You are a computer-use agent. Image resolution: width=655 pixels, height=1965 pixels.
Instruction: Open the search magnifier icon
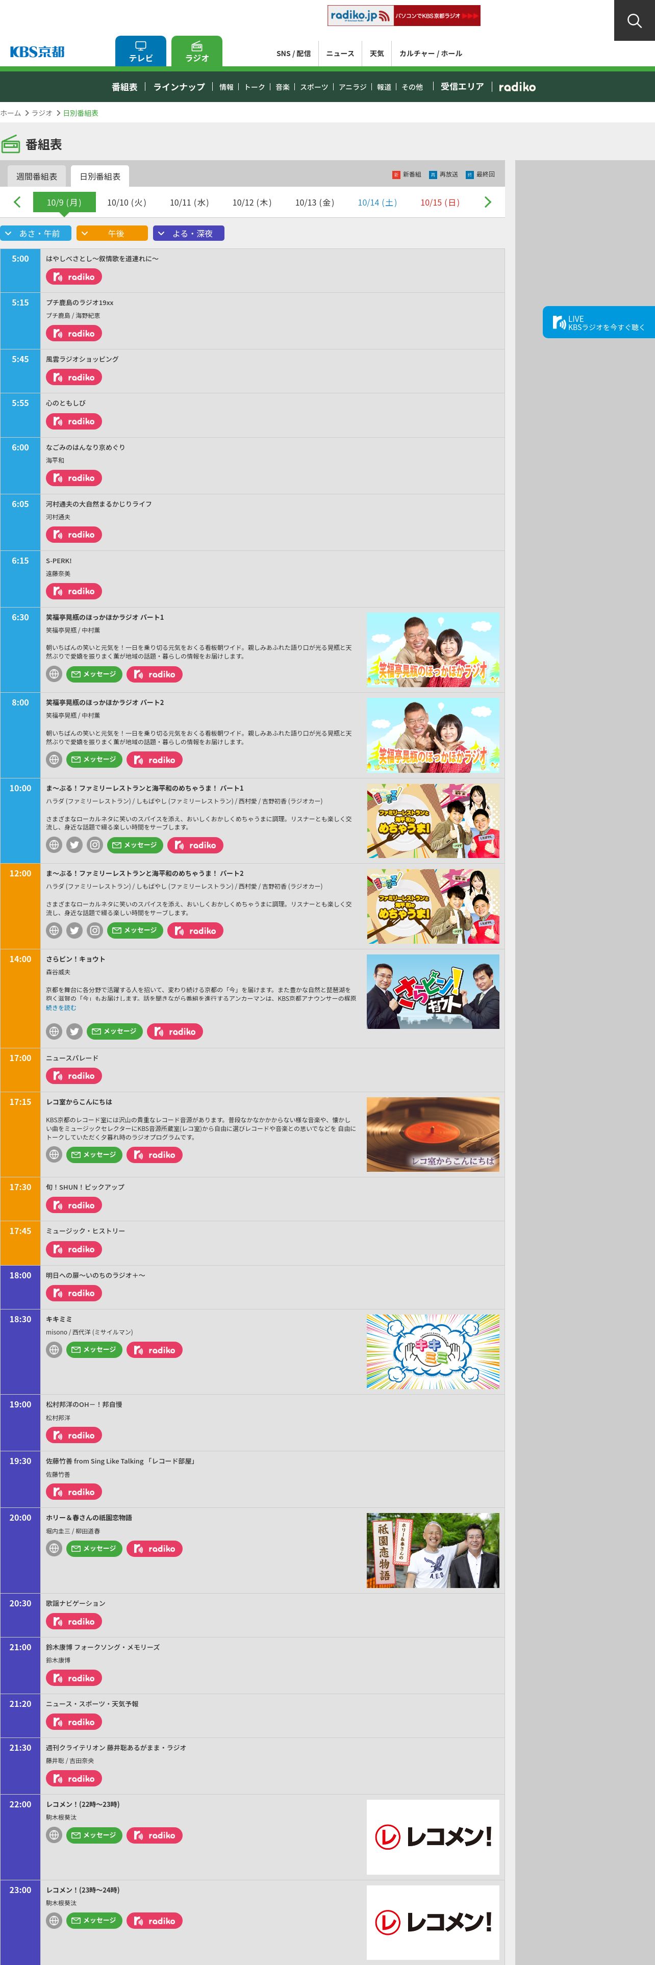[x=634, y=20]
